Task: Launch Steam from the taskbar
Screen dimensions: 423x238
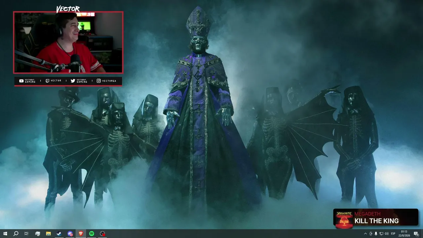Action: click(59, 234)
